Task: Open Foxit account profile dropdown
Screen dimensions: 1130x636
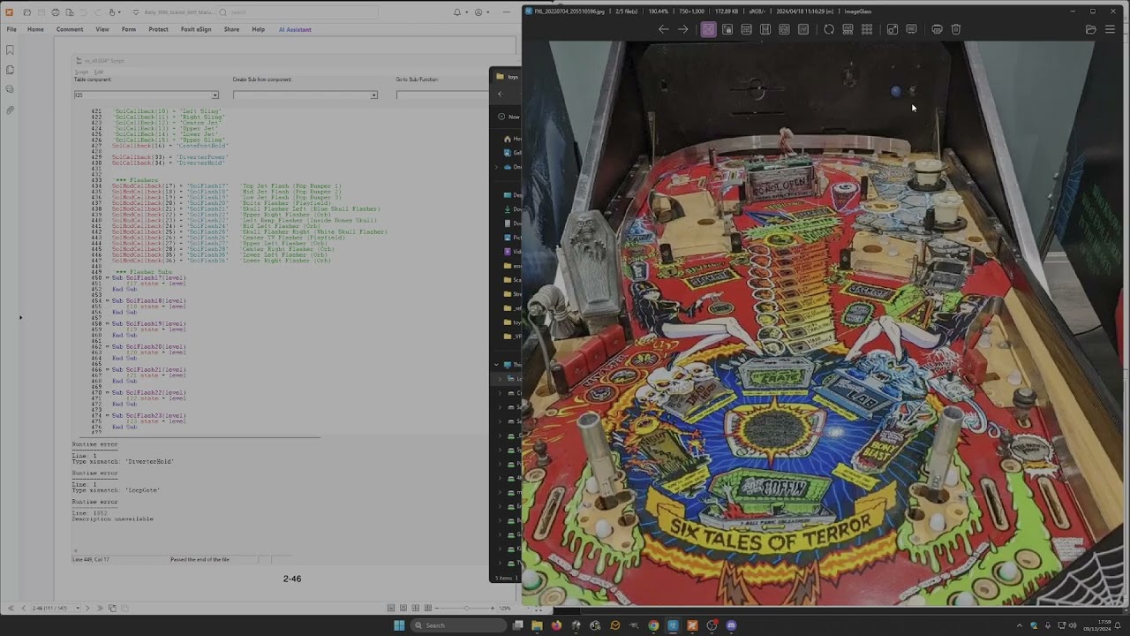Action: click(481, 12)
